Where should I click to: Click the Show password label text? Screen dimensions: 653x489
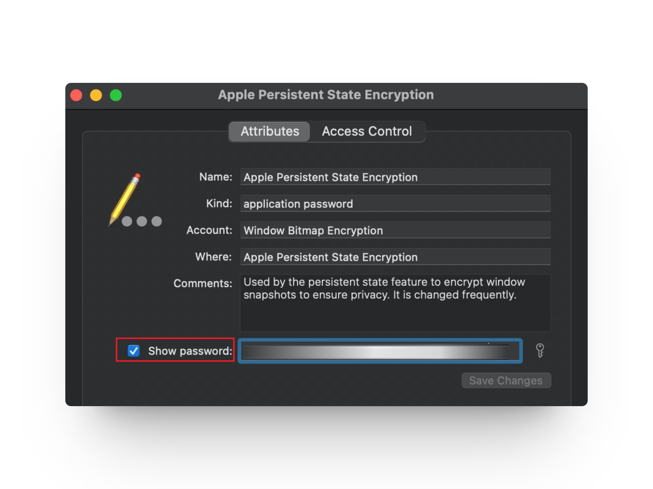[190, 351]
